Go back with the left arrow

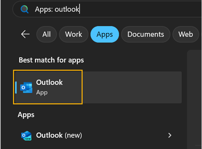point(25,34)
